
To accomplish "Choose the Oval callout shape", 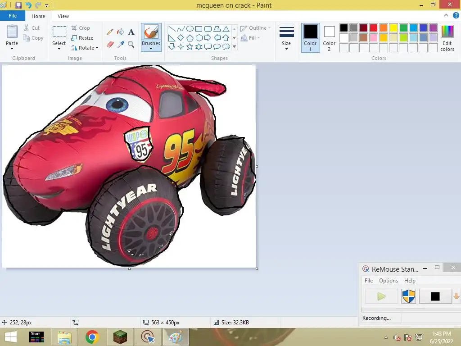I will point(217,46).
